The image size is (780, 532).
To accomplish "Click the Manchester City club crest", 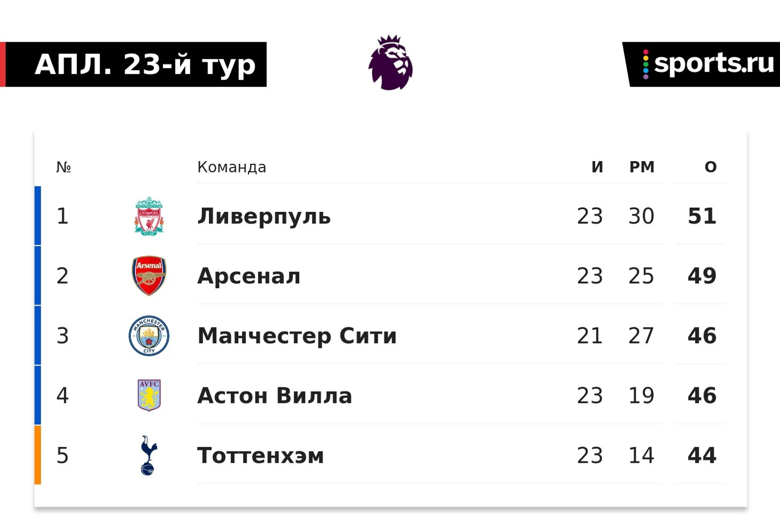I will click(149, 336).
